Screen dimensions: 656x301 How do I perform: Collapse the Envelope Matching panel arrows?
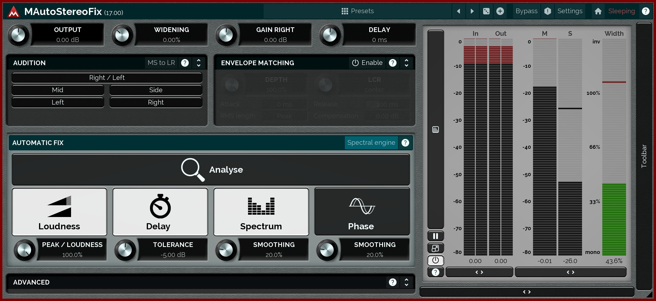coord(406,63)
